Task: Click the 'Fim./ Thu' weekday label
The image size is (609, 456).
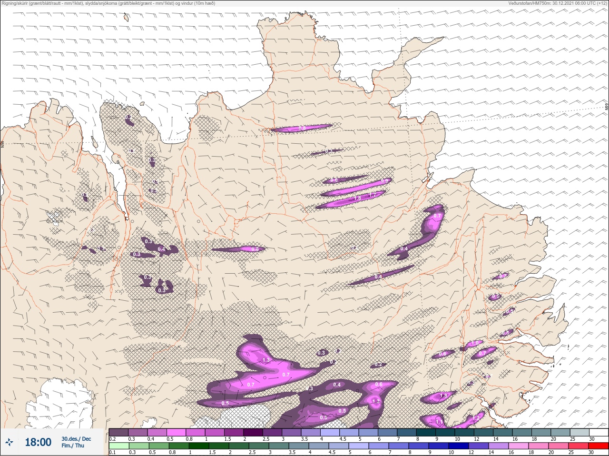Action: [73, 446]
